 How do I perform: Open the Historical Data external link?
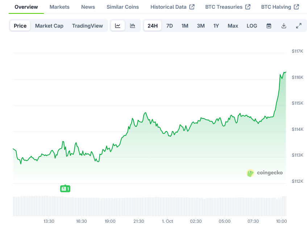[x=173, y=7]
